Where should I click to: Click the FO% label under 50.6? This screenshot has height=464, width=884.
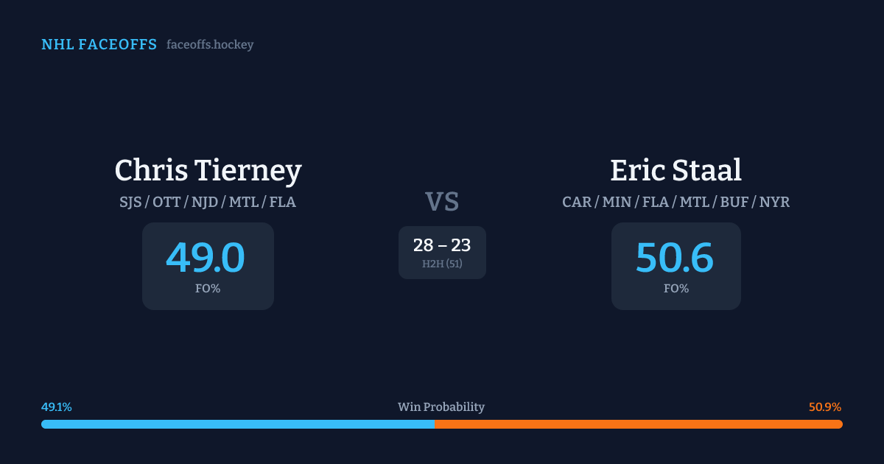click(676, 289)
